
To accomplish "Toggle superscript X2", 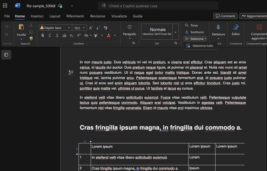I will click(79, 35).
